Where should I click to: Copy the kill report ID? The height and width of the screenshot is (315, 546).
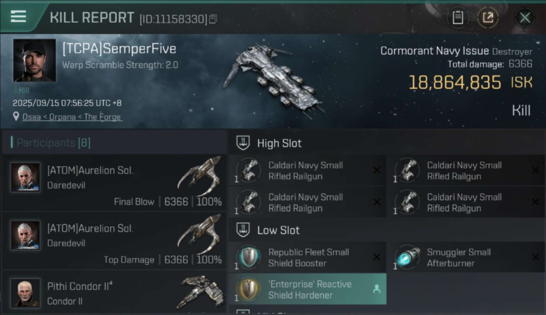pos(213,19)
